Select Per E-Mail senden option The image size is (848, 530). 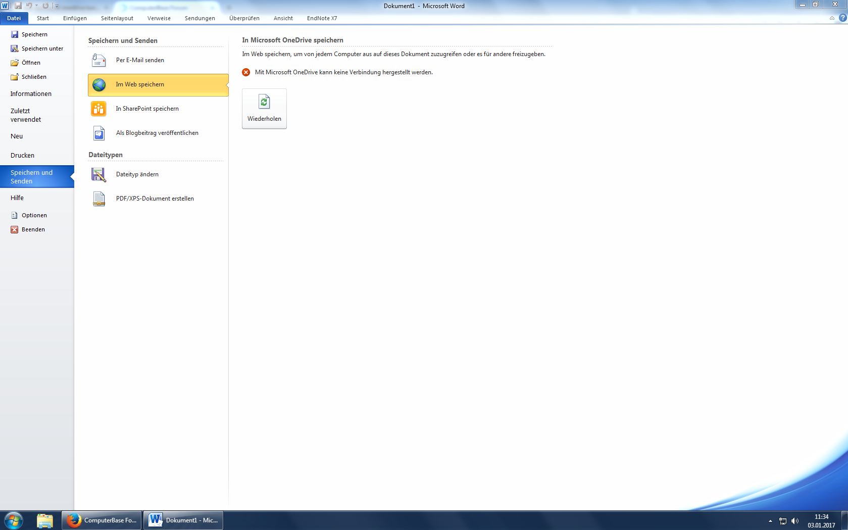(x=158, y=60)
